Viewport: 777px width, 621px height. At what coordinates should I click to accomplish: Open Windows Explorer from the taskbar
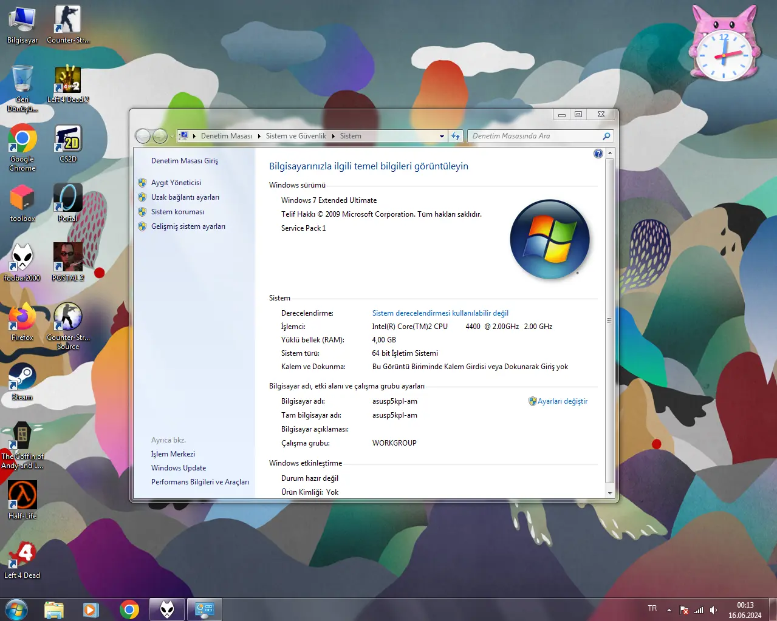tap(54, 609)
